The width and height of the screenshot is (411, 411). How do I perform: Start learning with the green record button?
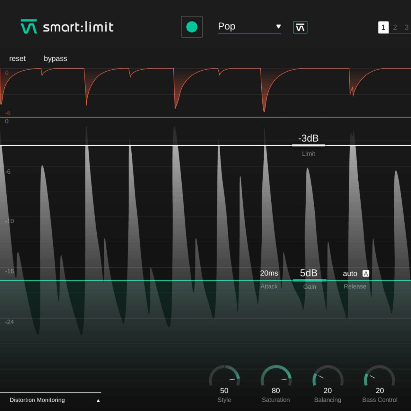192,27
